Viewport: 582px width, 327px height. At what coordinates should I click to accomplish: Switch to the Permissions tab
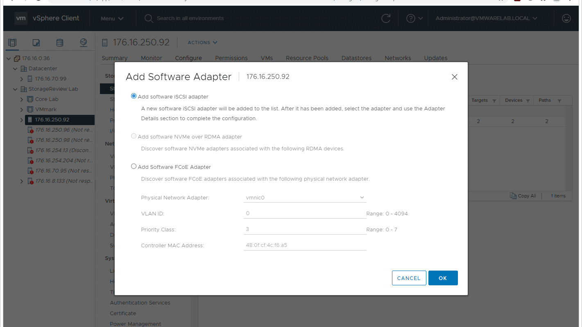click(231, 58)
